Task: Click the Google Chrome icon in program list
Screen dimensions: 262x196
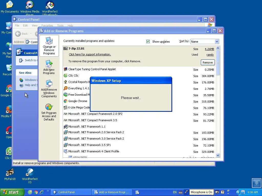Action: [65, 101]
